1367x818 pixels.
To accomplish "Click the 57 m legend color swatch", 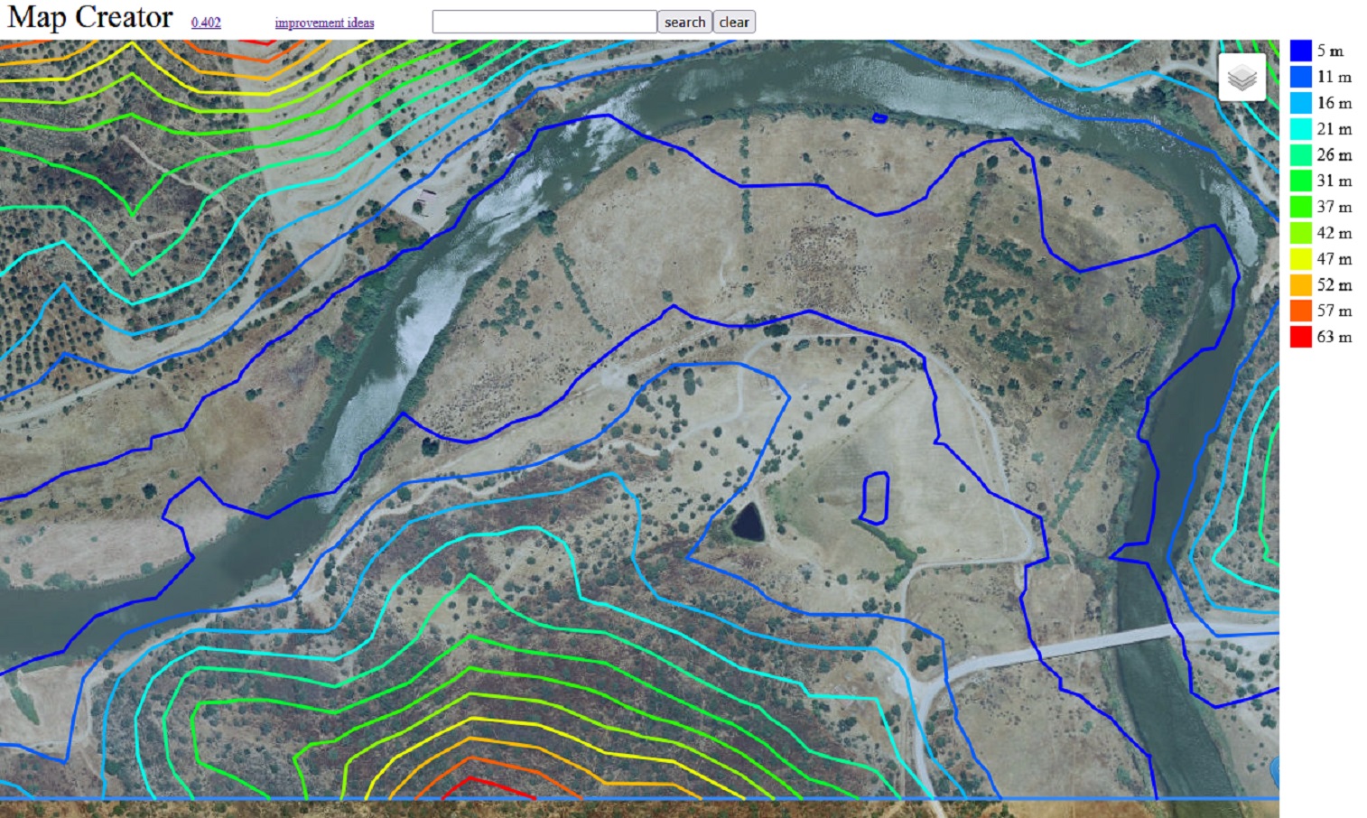I will tap(1300, 311).
